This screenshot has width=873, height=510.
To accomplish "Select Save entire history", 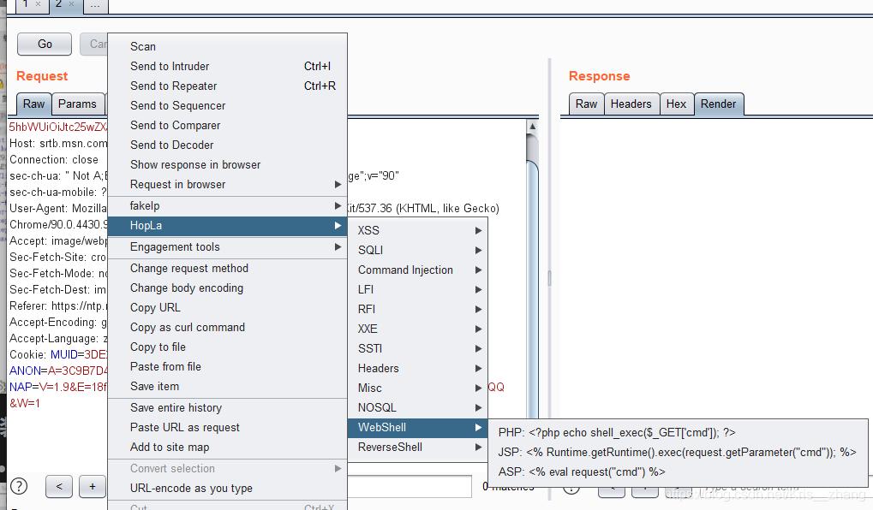I will coord(227,408).
